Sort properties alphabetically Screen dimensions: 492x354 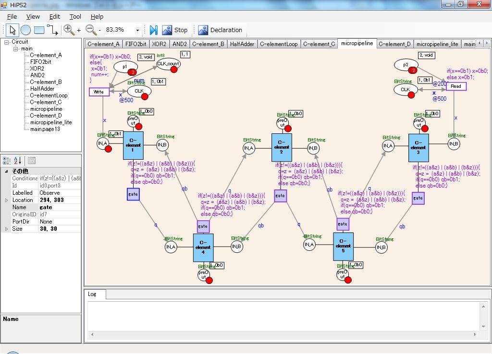(18, 161)
